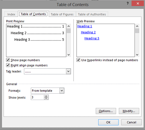Disable Use hyperlinks instead of page numbers
145x130 pixels.
[78, 60]
